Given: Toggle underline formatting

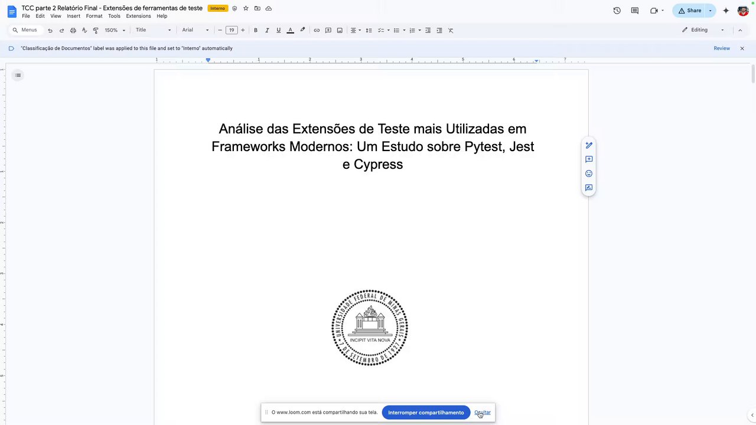Looking at the screenshot, I should pyautogui.click(x=279, y=30).
